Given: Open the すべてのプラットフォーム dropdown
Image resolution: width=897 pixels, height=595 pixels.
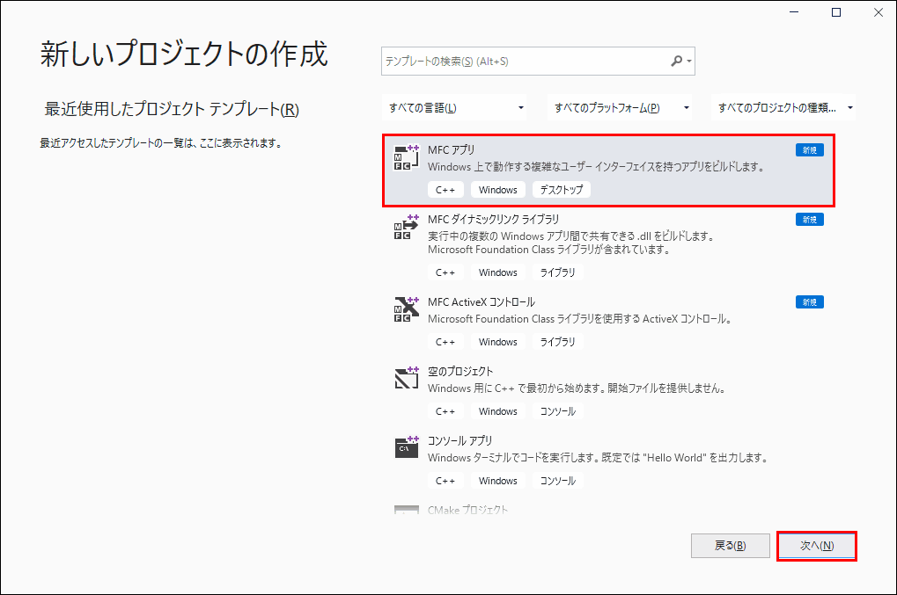Looking at the screenshot, I should click(x=620, y=108).
